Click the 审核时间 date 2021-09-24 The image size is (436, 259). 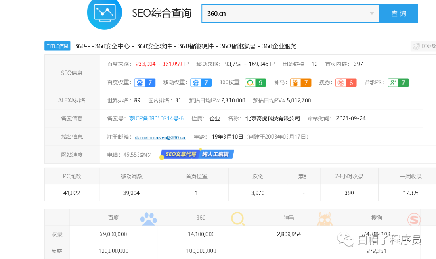coord(351,118)
